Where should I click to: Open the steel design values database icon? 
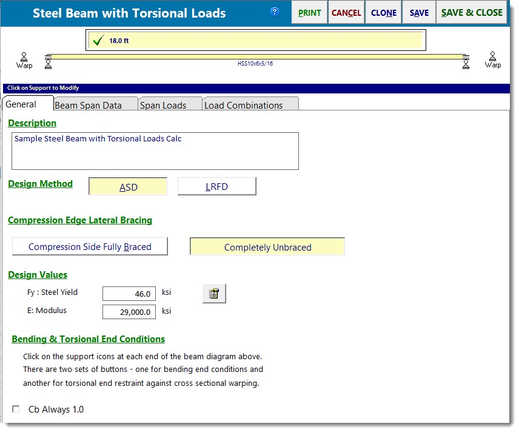[x=214, y=294]
